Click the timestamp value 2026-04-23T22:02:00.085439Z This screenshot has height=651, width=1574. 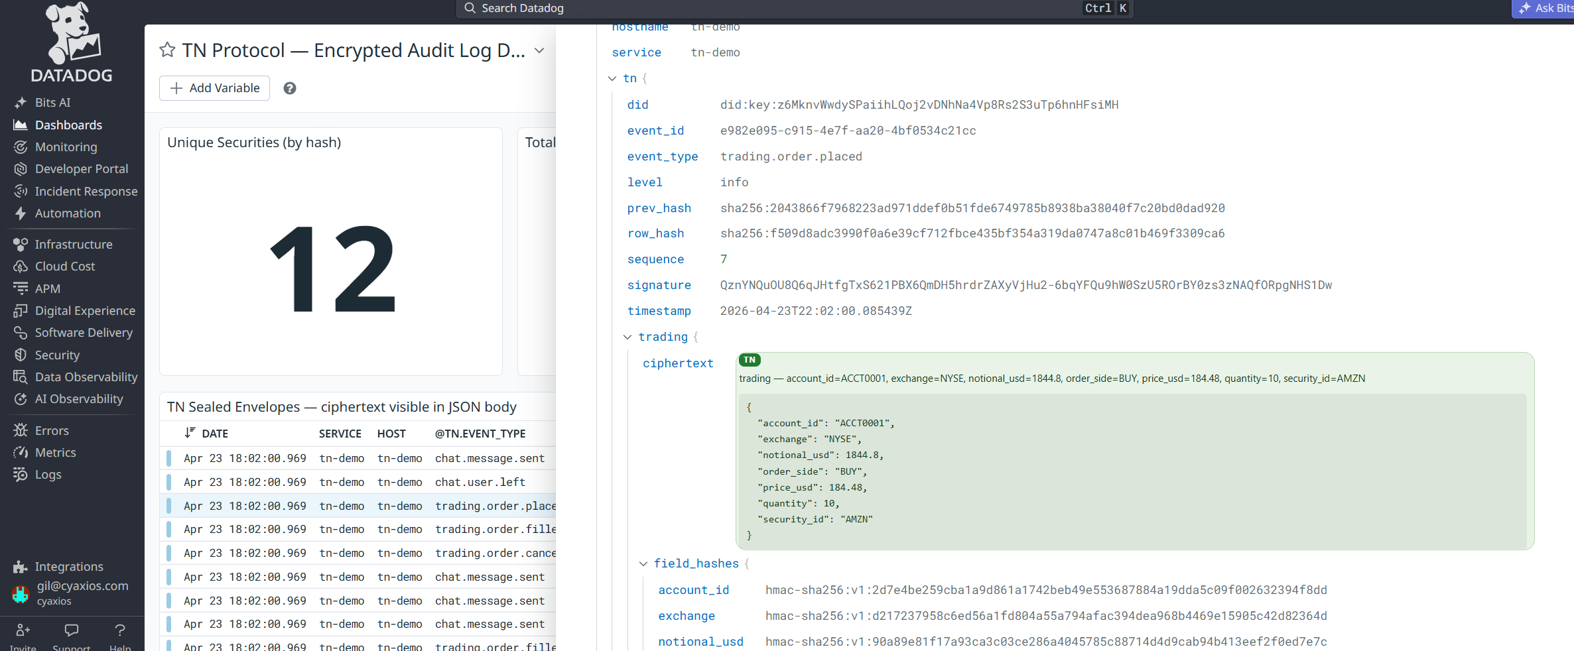click(x=816, y=311)
